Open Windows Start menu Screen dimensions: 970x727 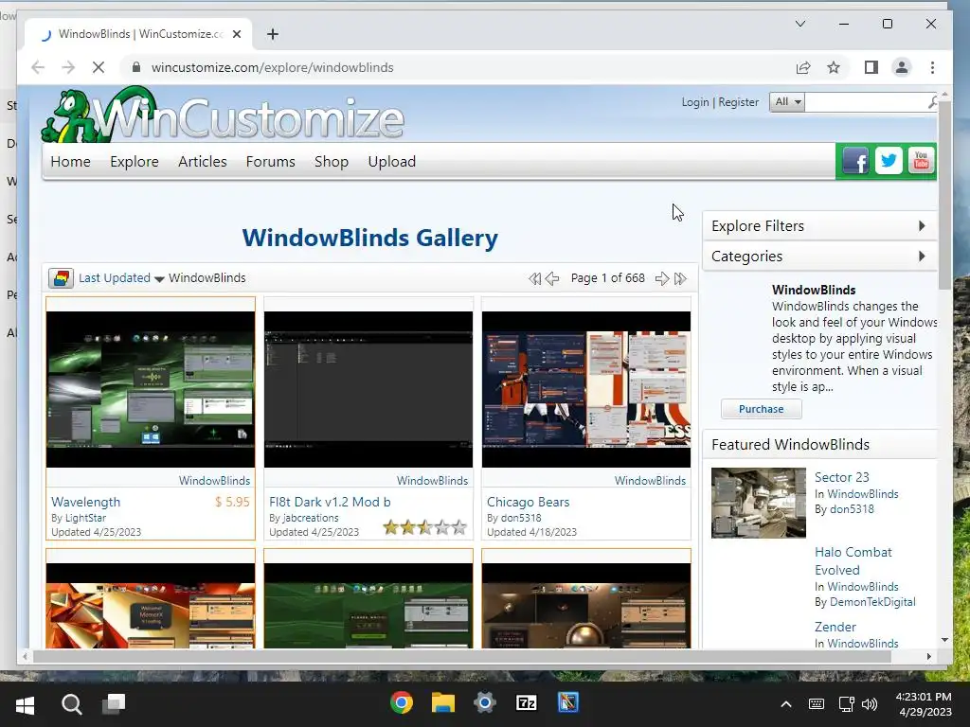(25, 704)
